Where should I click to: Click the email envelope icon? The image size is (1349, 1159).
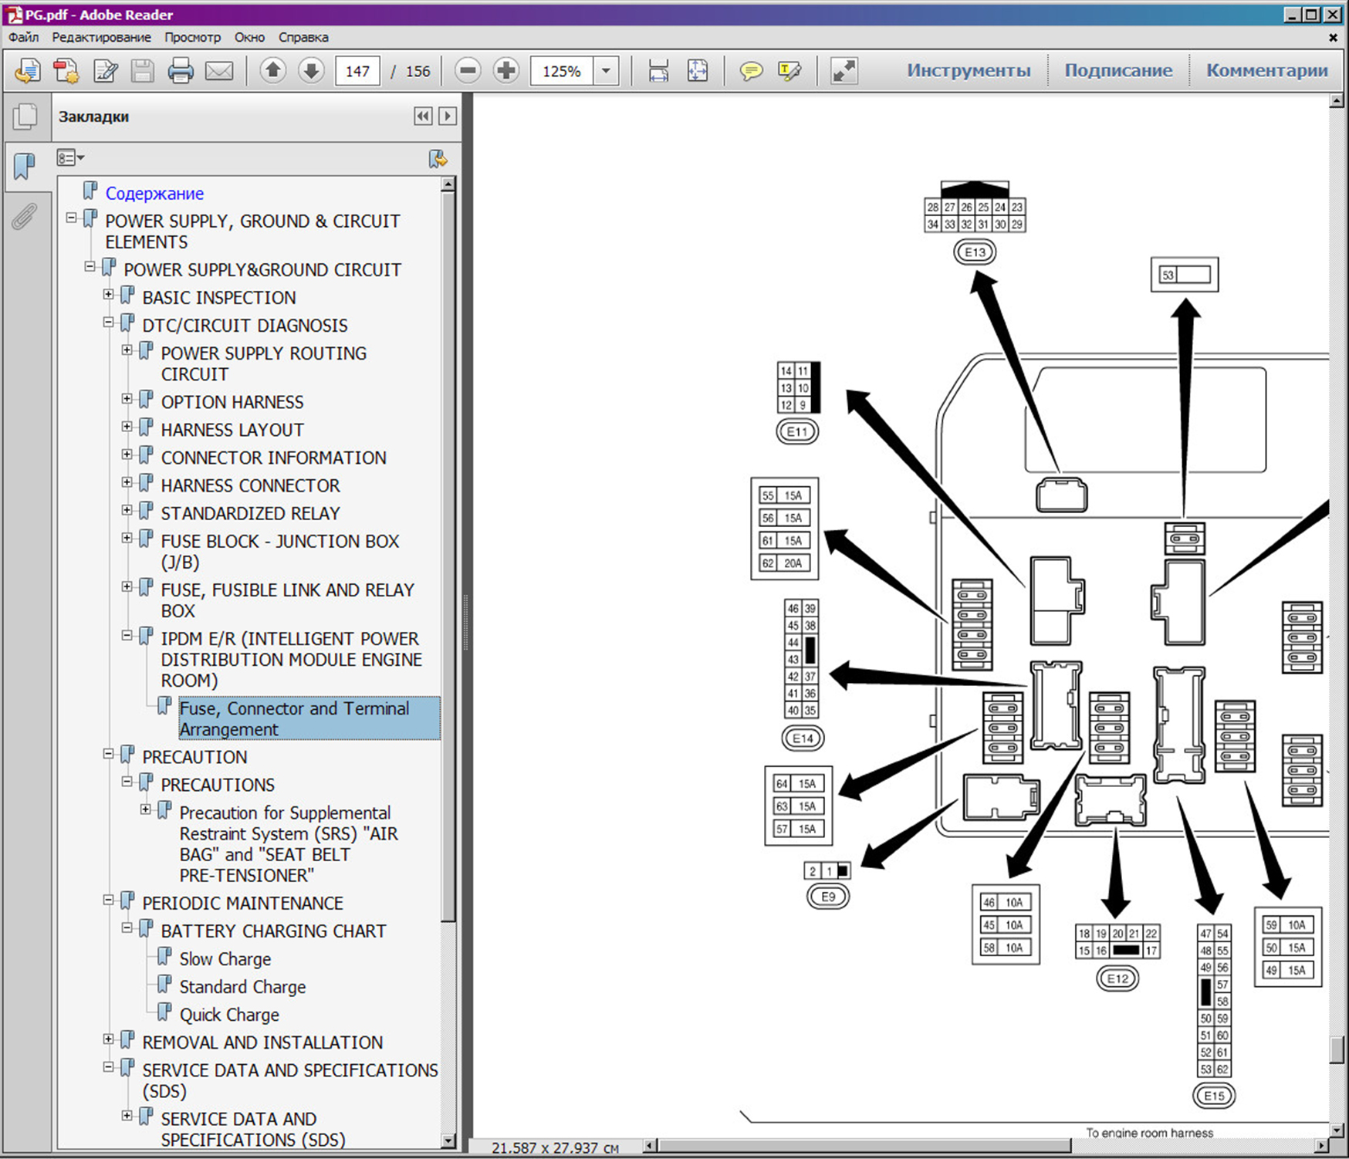click(x=219, y=71)
